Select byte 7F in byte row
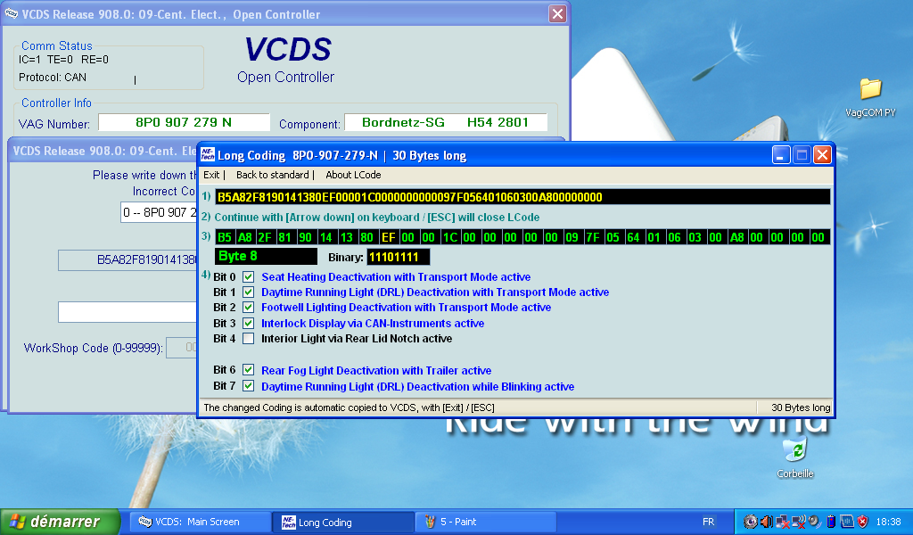The width and height of the screenshot is (913, 535). pyautogui.click(x=593, y=237)
